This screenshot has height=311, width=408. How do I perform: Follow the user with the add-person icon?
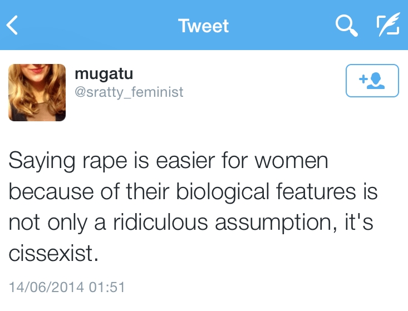tap(372, 81)
